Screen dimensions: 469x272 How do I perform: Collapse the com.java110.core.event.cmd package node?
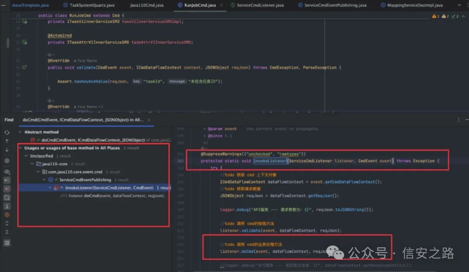[x=38, y=172]
